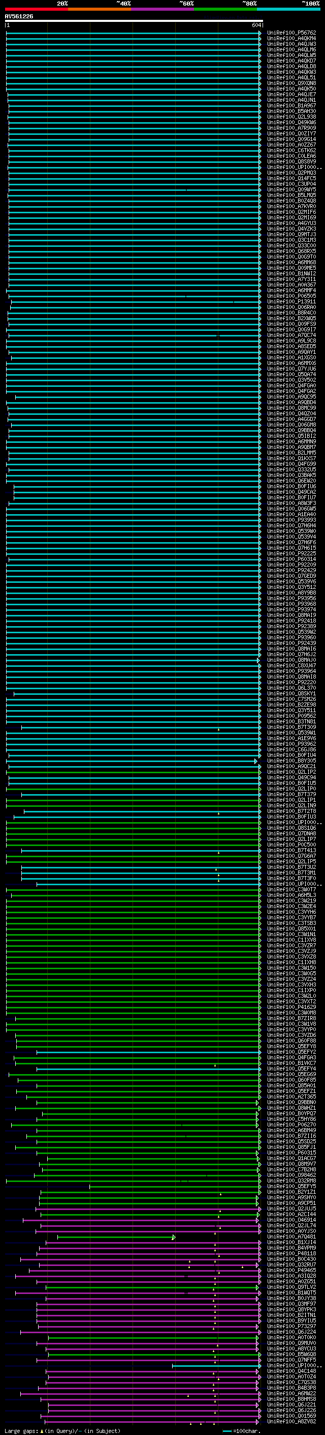This screenshot has width=325, height=1435.
Task: Select the label UniRef100_Q09WY5
Action: click(x=291, y=189)
